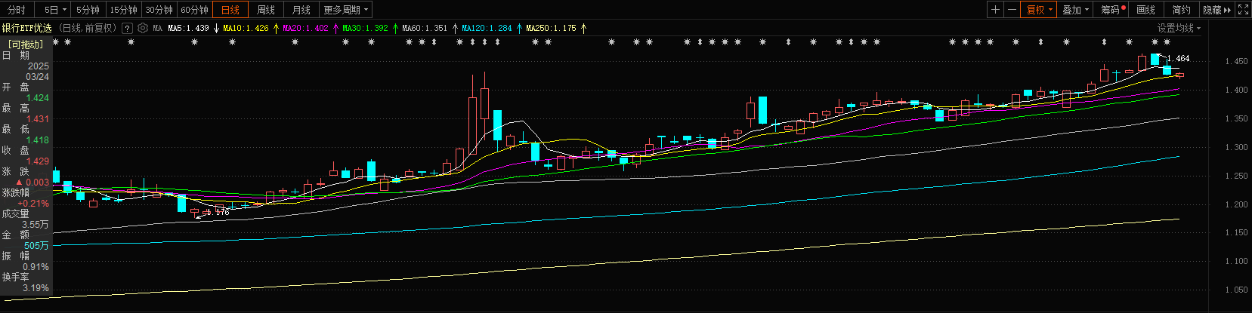Toggle 简约 simple display mode
The image size is (1252, 313).
(x=1181, y=10)
